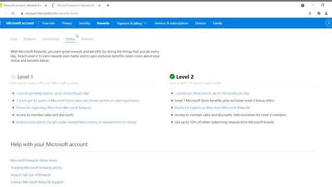Screen dimensions: 332x187
Task: Switch to the Rewards Dashboard browser tab
Action: click(22, 5)
